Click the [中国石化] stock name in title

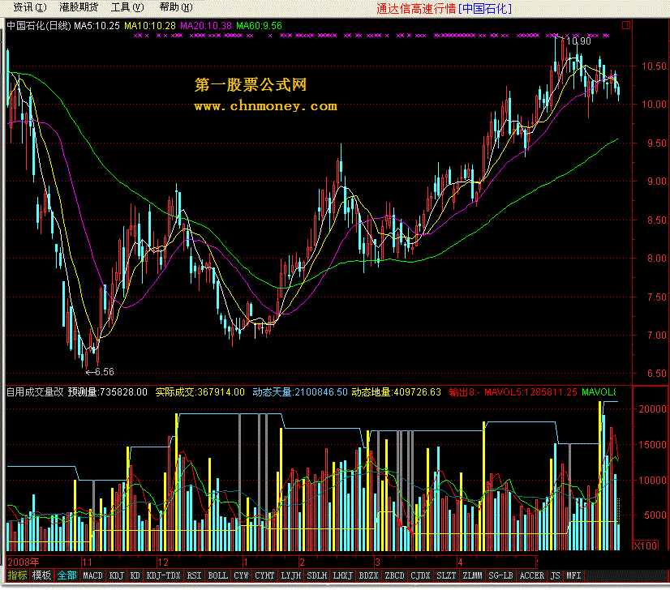click(x=485, y=9)
